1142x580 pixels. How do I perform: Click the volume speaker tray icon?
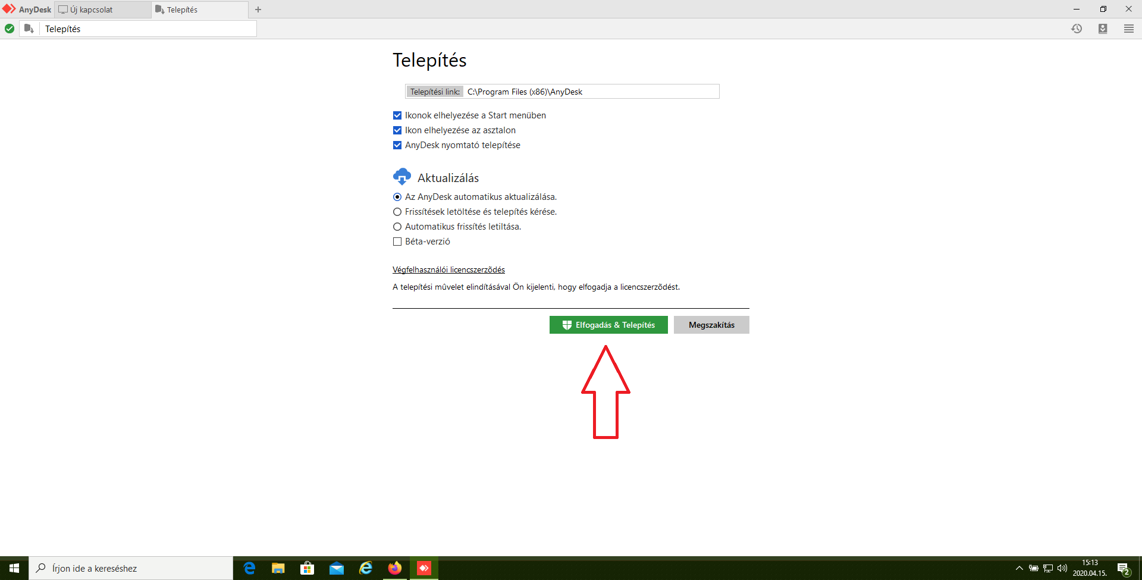tap(1062, 568)
